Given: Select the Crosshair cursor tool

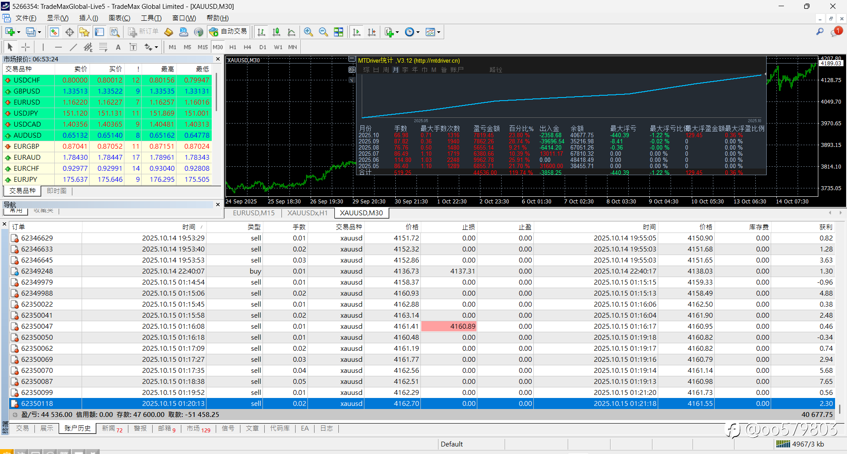Looking at the screenshot, I should pyautogui.click(x=26, y=47).
